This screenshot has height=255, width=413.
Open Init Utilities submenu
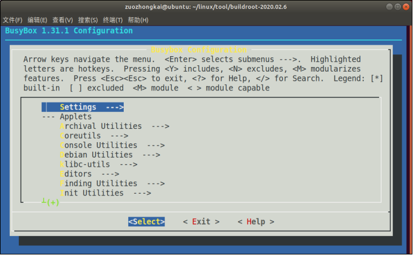(x=105, y=193)
